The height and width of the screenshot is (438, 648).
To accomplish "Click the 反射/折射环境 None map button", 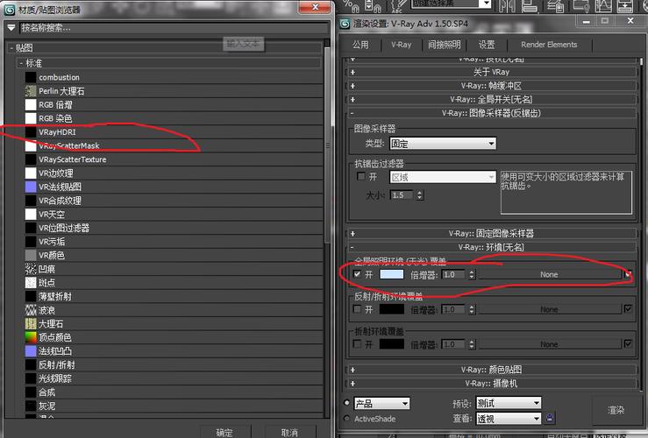I will pyautogui.click(x=549, y=309).
